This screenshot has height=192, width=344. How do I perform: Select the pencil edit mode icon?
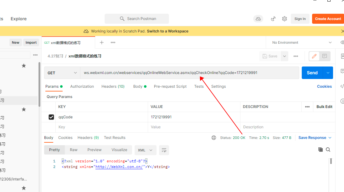pos(314,56)
